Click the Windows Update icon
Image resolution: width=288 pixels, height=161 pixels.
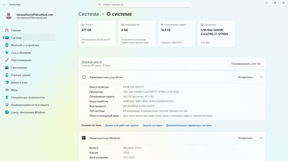tap(7, 112)
